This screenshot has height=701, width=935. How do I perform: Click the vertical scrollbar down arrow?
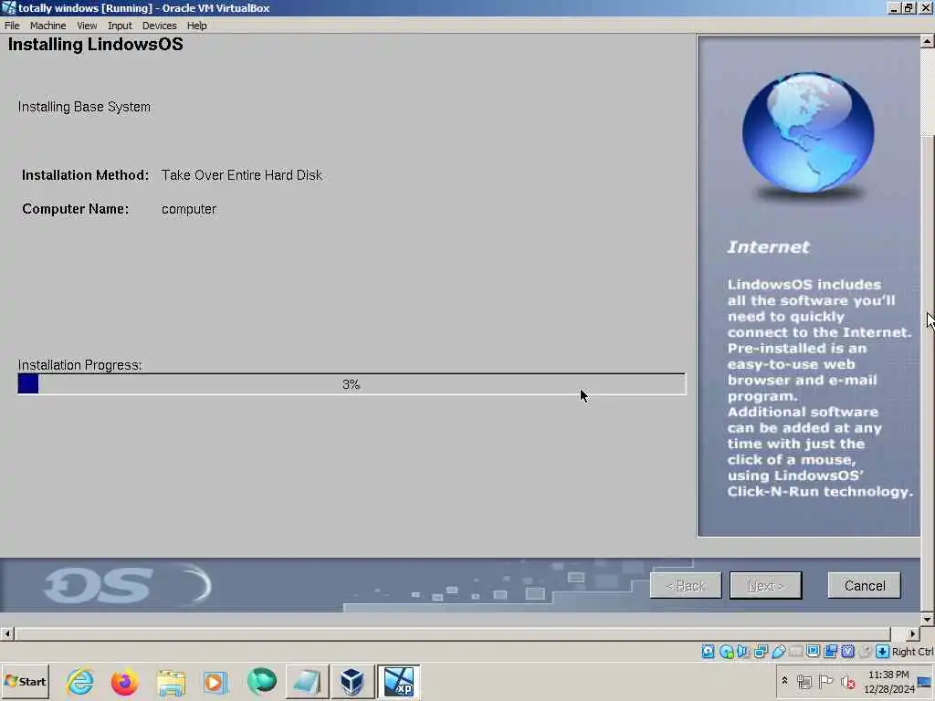(928, 620)
